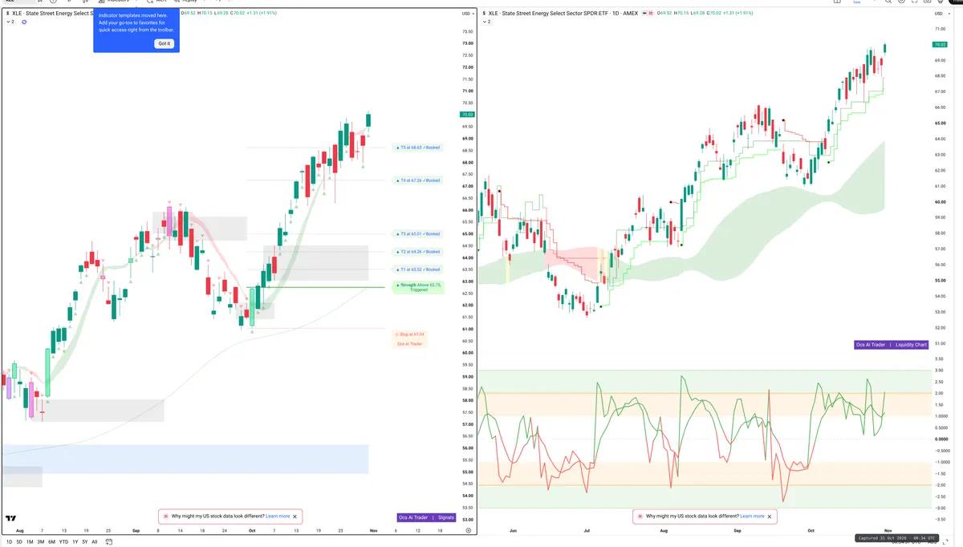Image resolution: width=963 pixels, height=547 pixels.
Task: Select the 1Y time range
Action: coord(75,541)
